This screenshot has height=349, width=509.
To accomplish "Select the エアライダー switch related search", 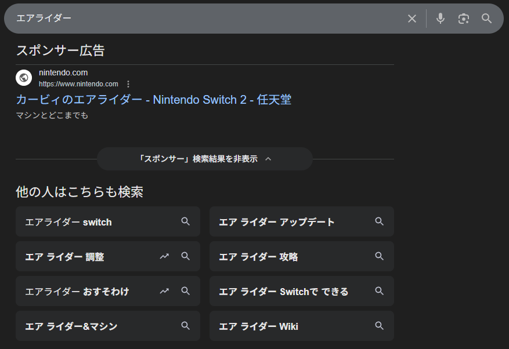I will tap(68, 222).
